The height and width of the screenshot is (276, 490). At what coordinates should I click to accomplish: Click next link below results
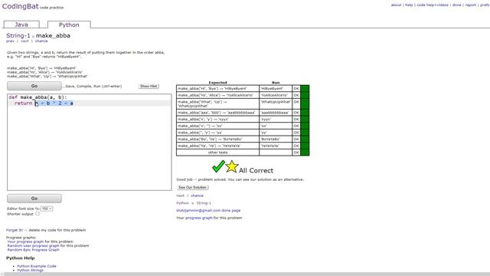[181, 195]
